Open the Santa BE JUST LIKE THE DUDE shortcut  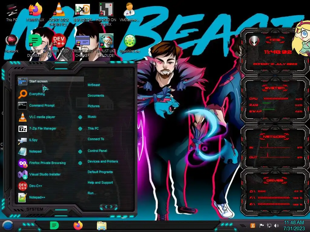(x=106, y=45)
